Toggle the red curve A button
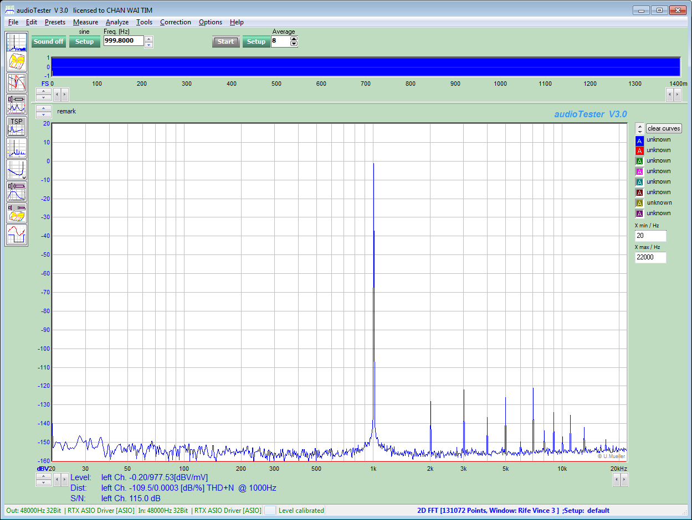The image size is (692, 520). tap(639, 150)
